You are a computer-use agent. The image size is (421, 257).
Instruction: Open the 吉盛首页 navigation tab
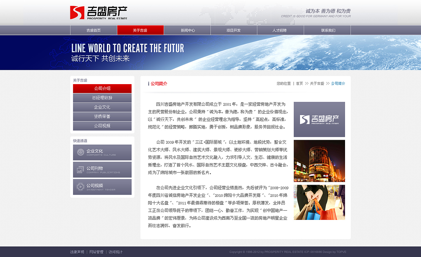tap(94, 30)
